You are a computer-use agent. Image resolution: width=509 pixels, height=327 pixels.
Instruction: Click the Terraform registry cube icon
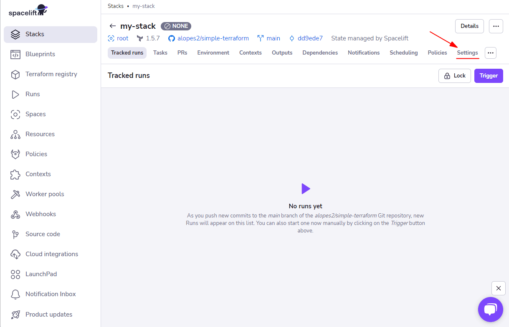[x=15, y=74]
